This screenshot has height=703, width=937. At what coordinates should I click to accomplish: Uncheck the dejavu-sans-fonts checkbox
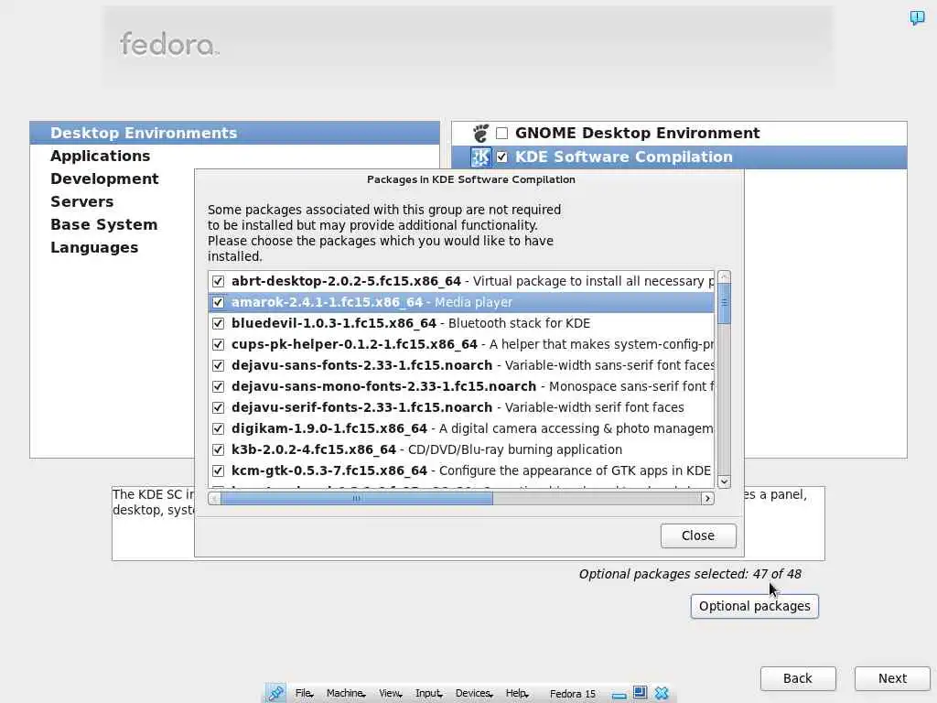coord(218,365)
